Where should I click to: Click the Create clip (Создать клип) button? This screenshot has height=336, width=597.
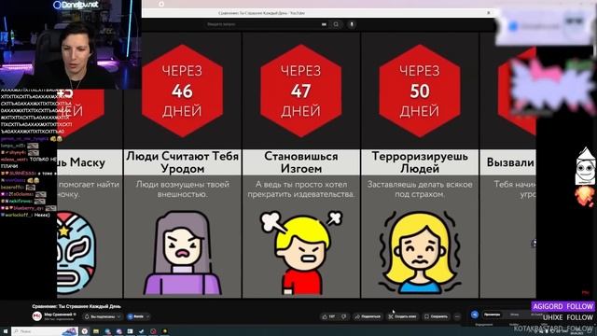[402, 316]
